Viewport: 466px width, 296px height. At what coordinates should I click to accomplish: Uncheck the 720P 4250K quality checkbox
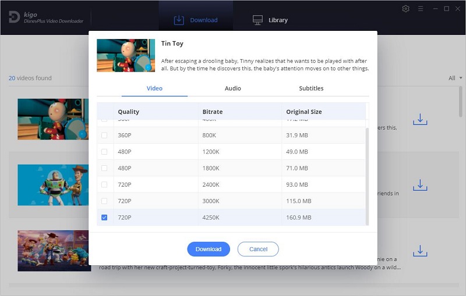104,217
